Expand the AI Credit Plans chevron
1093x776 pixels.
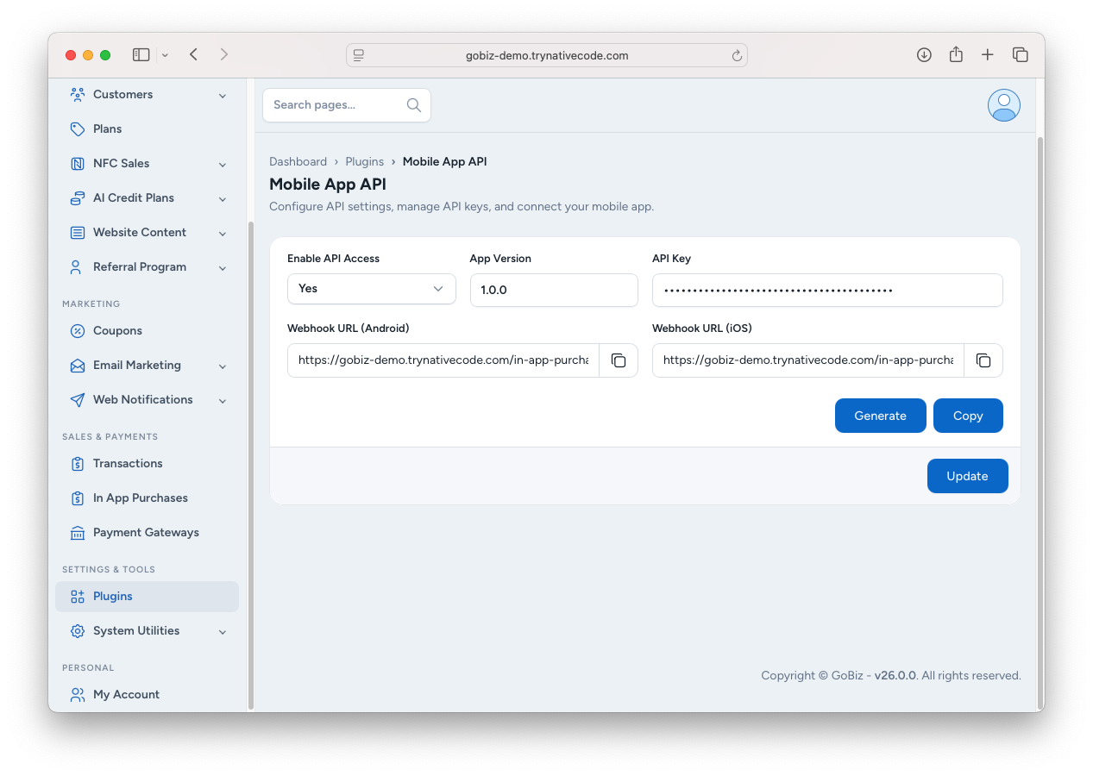[223, 199]
